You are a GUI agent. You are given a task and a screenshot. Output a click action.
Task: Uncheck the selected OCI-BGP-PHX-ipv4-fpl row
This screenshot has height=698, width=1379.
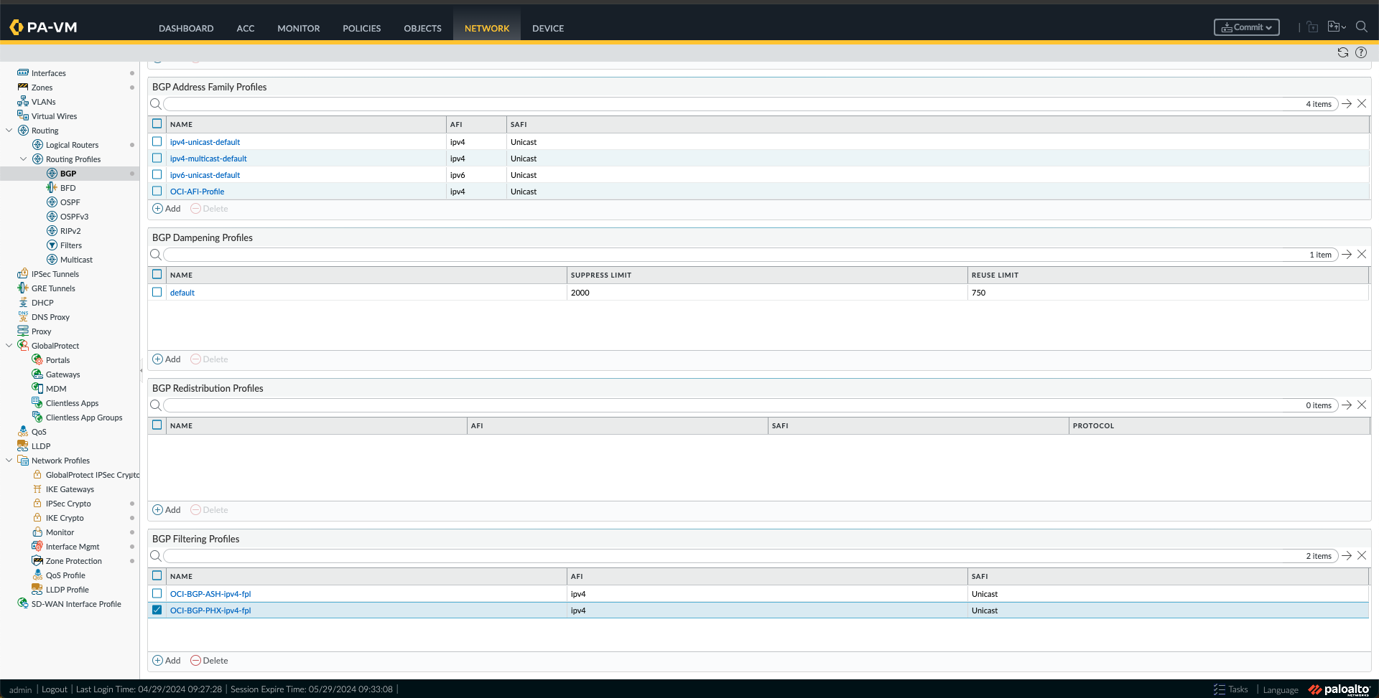point(157,610)
